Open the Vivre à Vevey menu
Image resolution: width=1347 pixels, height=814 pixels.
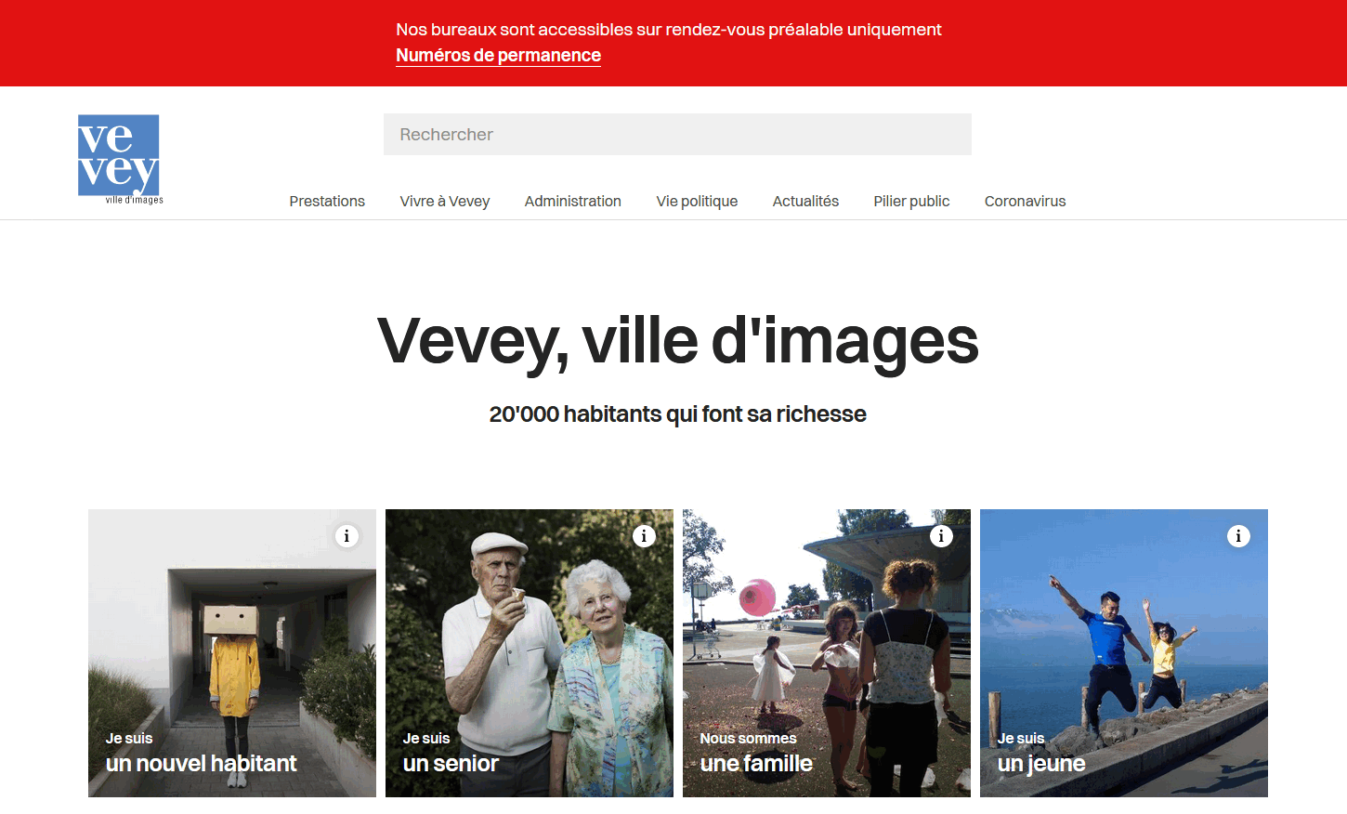coord(445,201)
